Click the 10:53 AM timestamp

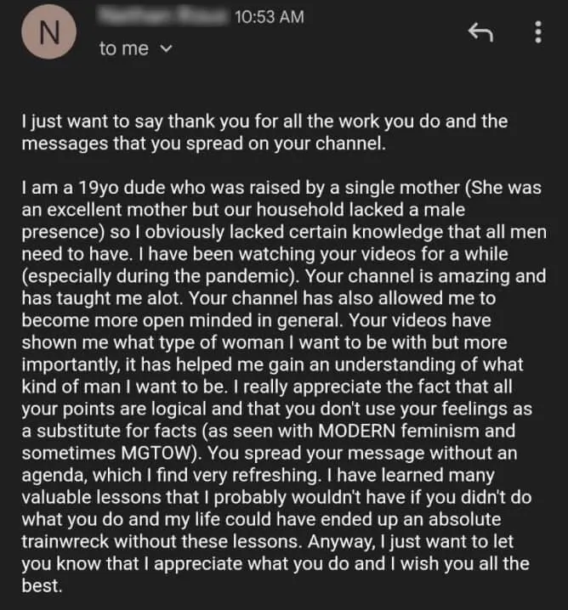click(x=269, y=17)
